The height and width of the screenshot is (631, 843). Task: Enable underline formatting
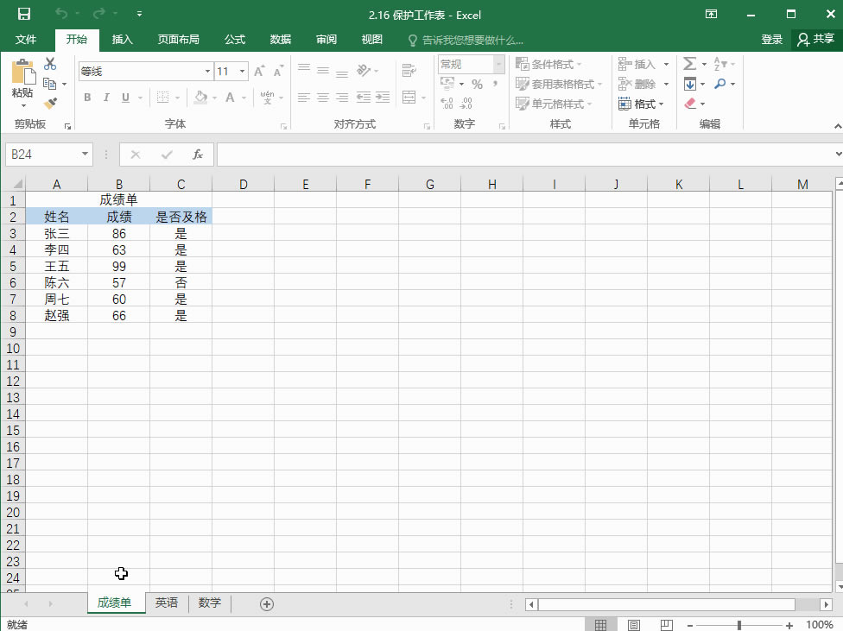[124, 98]
